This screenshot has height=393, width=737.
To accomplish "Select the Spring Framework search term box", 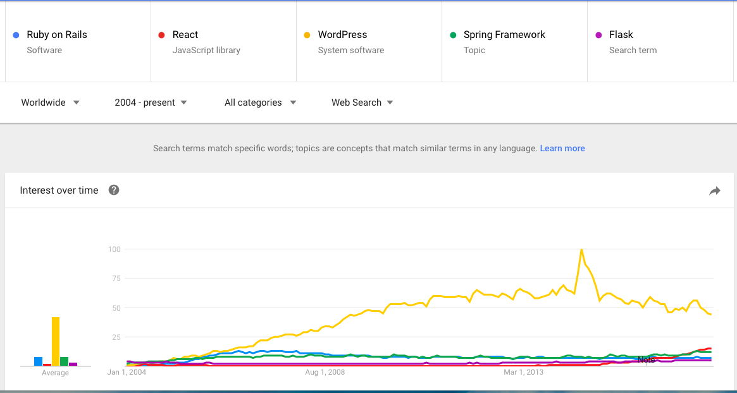I will click(515, 41).
